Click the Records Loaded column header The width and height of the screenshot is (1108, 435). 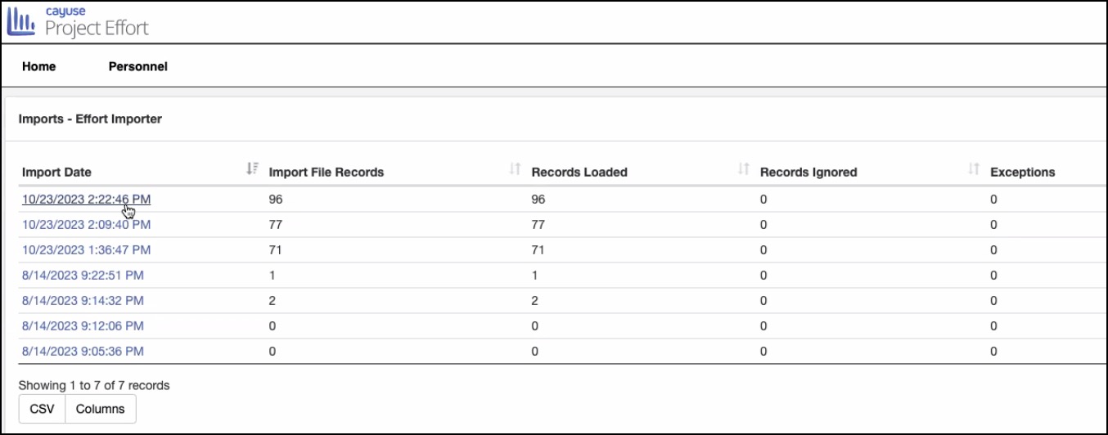(x=579, y=172)
